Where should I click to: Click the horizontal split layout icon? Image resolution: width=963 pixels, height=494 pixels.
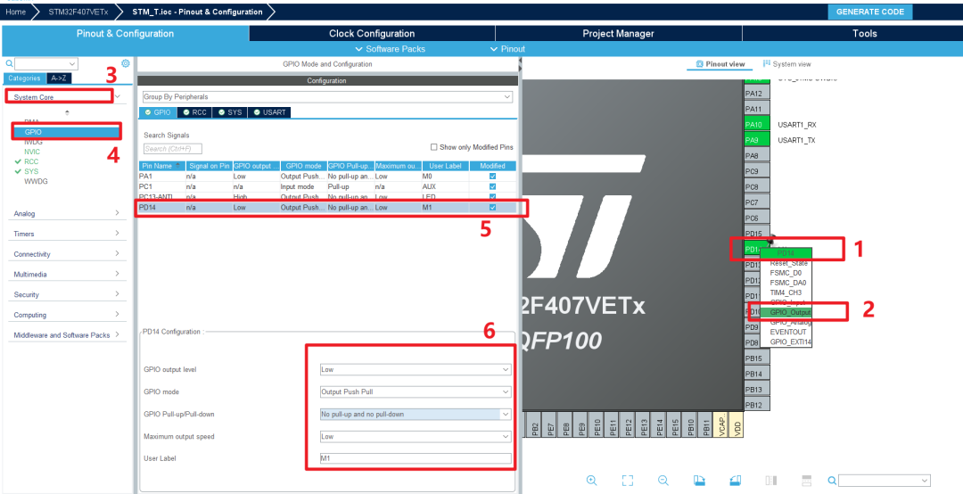pyautogui.click(x=807, y=481)
